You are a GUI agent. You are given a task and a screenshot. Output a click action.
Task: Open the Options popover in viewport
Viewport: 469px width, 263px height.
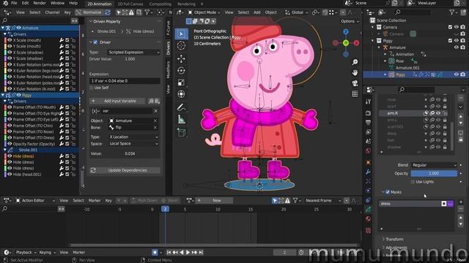pyautogui.click(x=350, y=21)
